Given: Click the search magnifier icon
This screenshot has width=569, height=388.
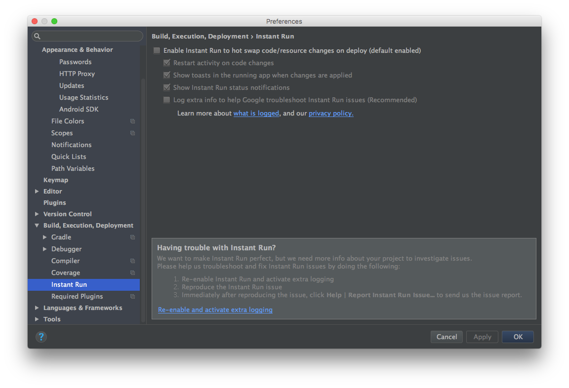Looking at the screenshot, I should pyautogui.click(x=37, y=36).
